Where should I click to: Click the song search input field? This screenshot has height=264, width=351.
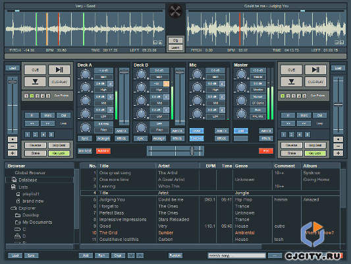[236, 255]
